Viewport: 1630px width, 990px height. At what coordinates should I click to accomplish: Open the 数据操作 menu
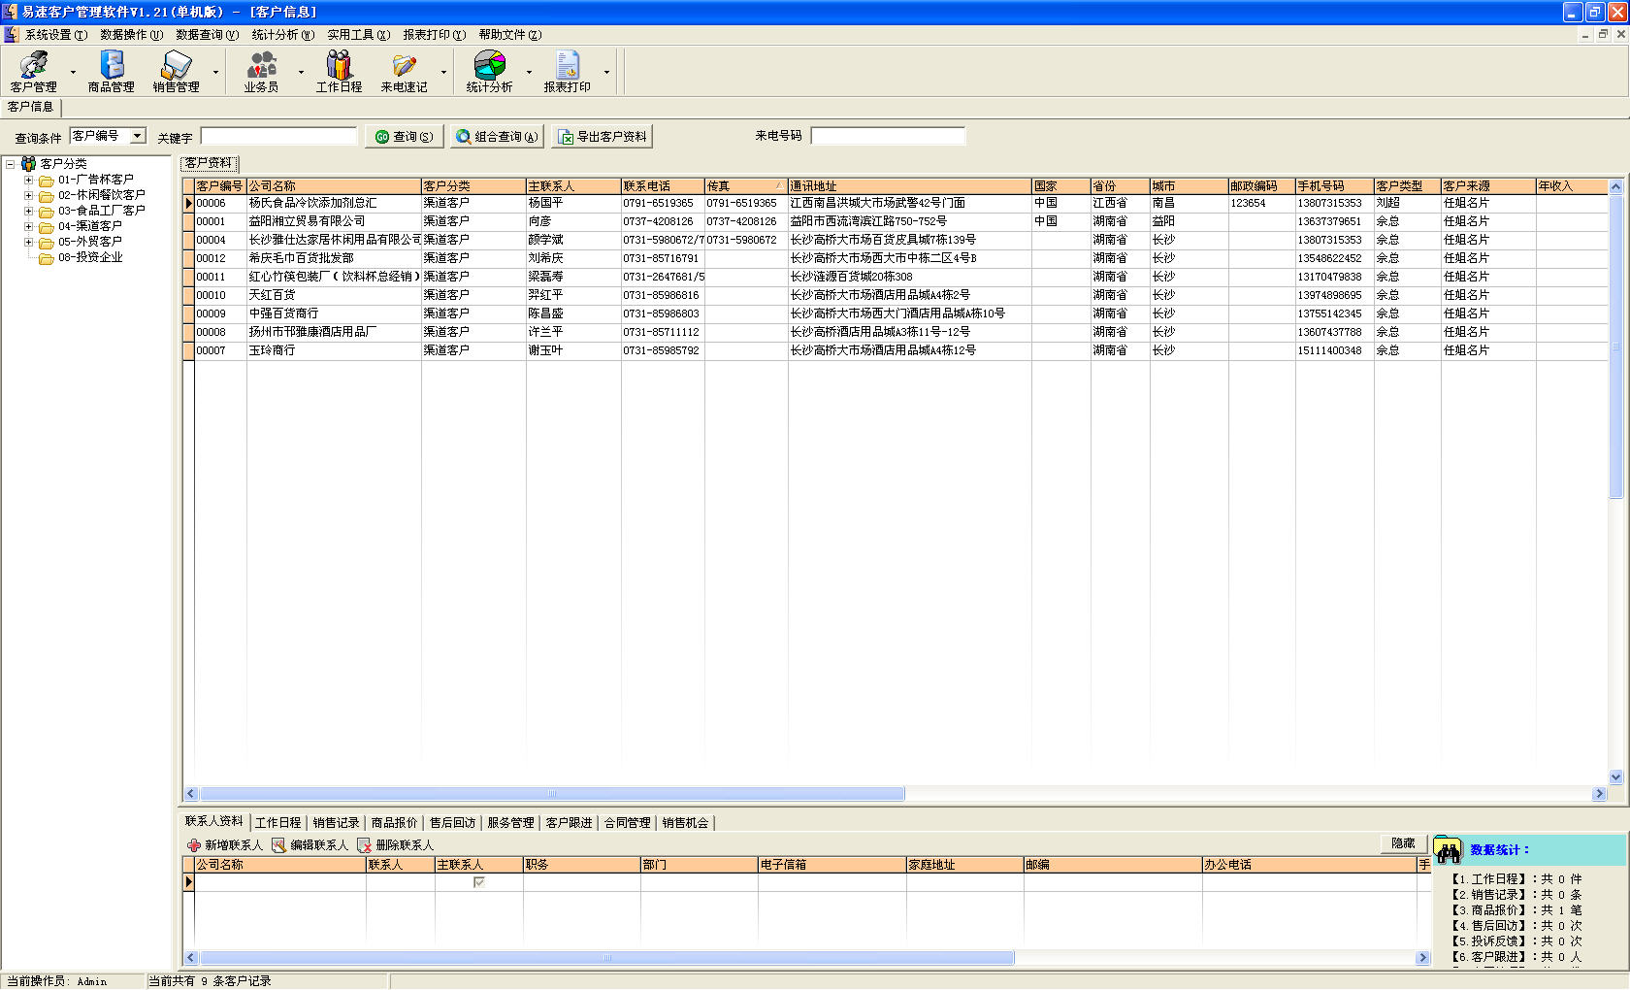[131, 35]
